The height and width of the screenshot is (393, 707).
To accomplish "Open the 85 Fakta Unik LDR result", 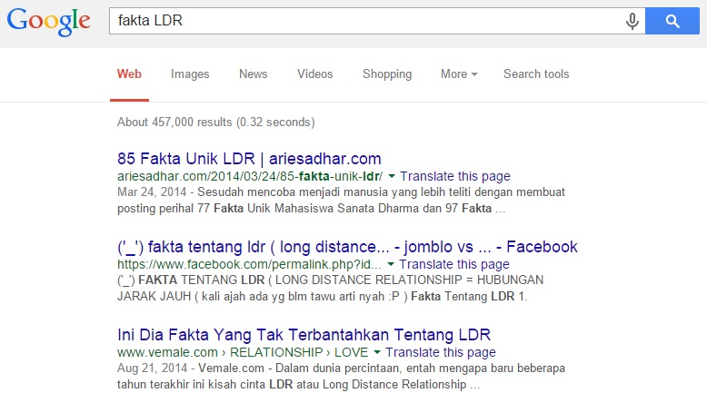I will tap(249, 158).
